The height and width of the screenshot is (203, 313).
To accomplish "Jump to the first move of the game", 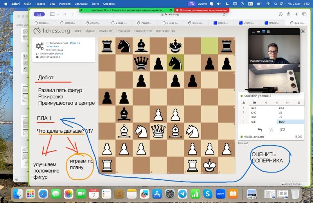I will tap(255, 103).
